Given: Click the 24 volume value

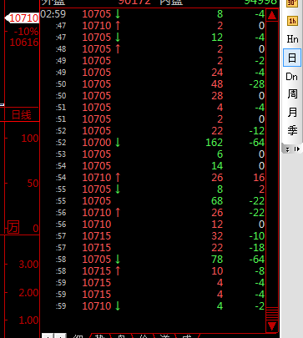Looking at the screenshot, I should (x=217, y=73).
